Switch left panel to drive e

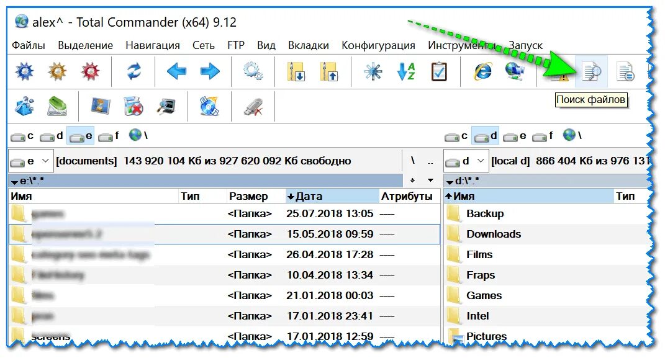[81, 136]
